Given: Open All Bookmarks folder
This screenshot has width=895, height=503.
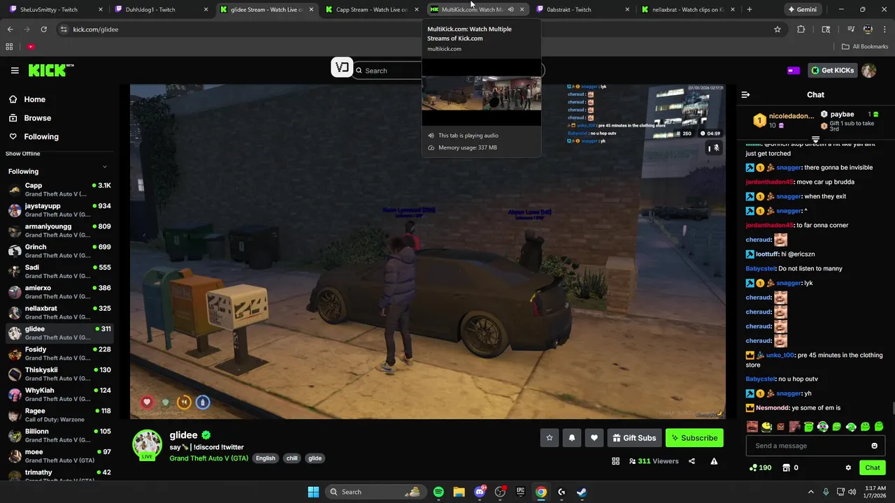Looking at the screenshot, I should click(865, 47).
